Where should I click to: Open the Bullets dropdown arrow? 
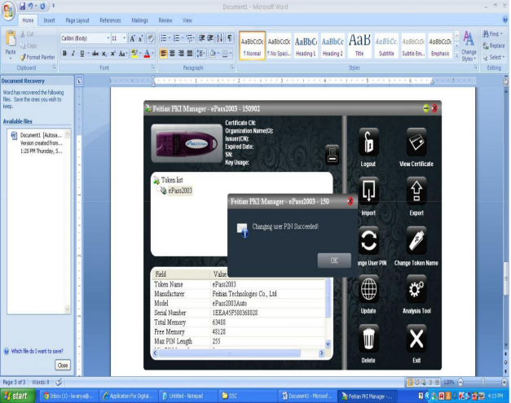[x=170, y=38]
